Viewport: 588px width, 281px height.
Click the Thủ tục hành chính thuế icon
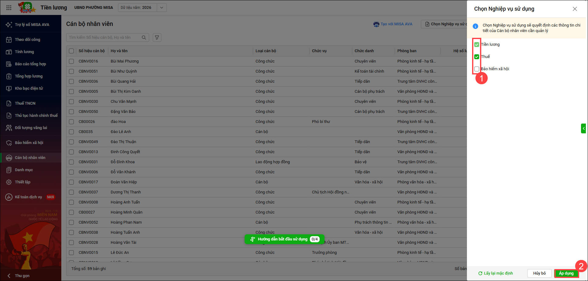9,116
